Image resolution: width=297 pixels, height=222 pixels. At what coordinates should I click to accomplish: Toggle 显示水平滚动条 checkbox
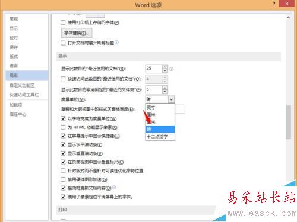pyautogui.click(x=63, y=144)
